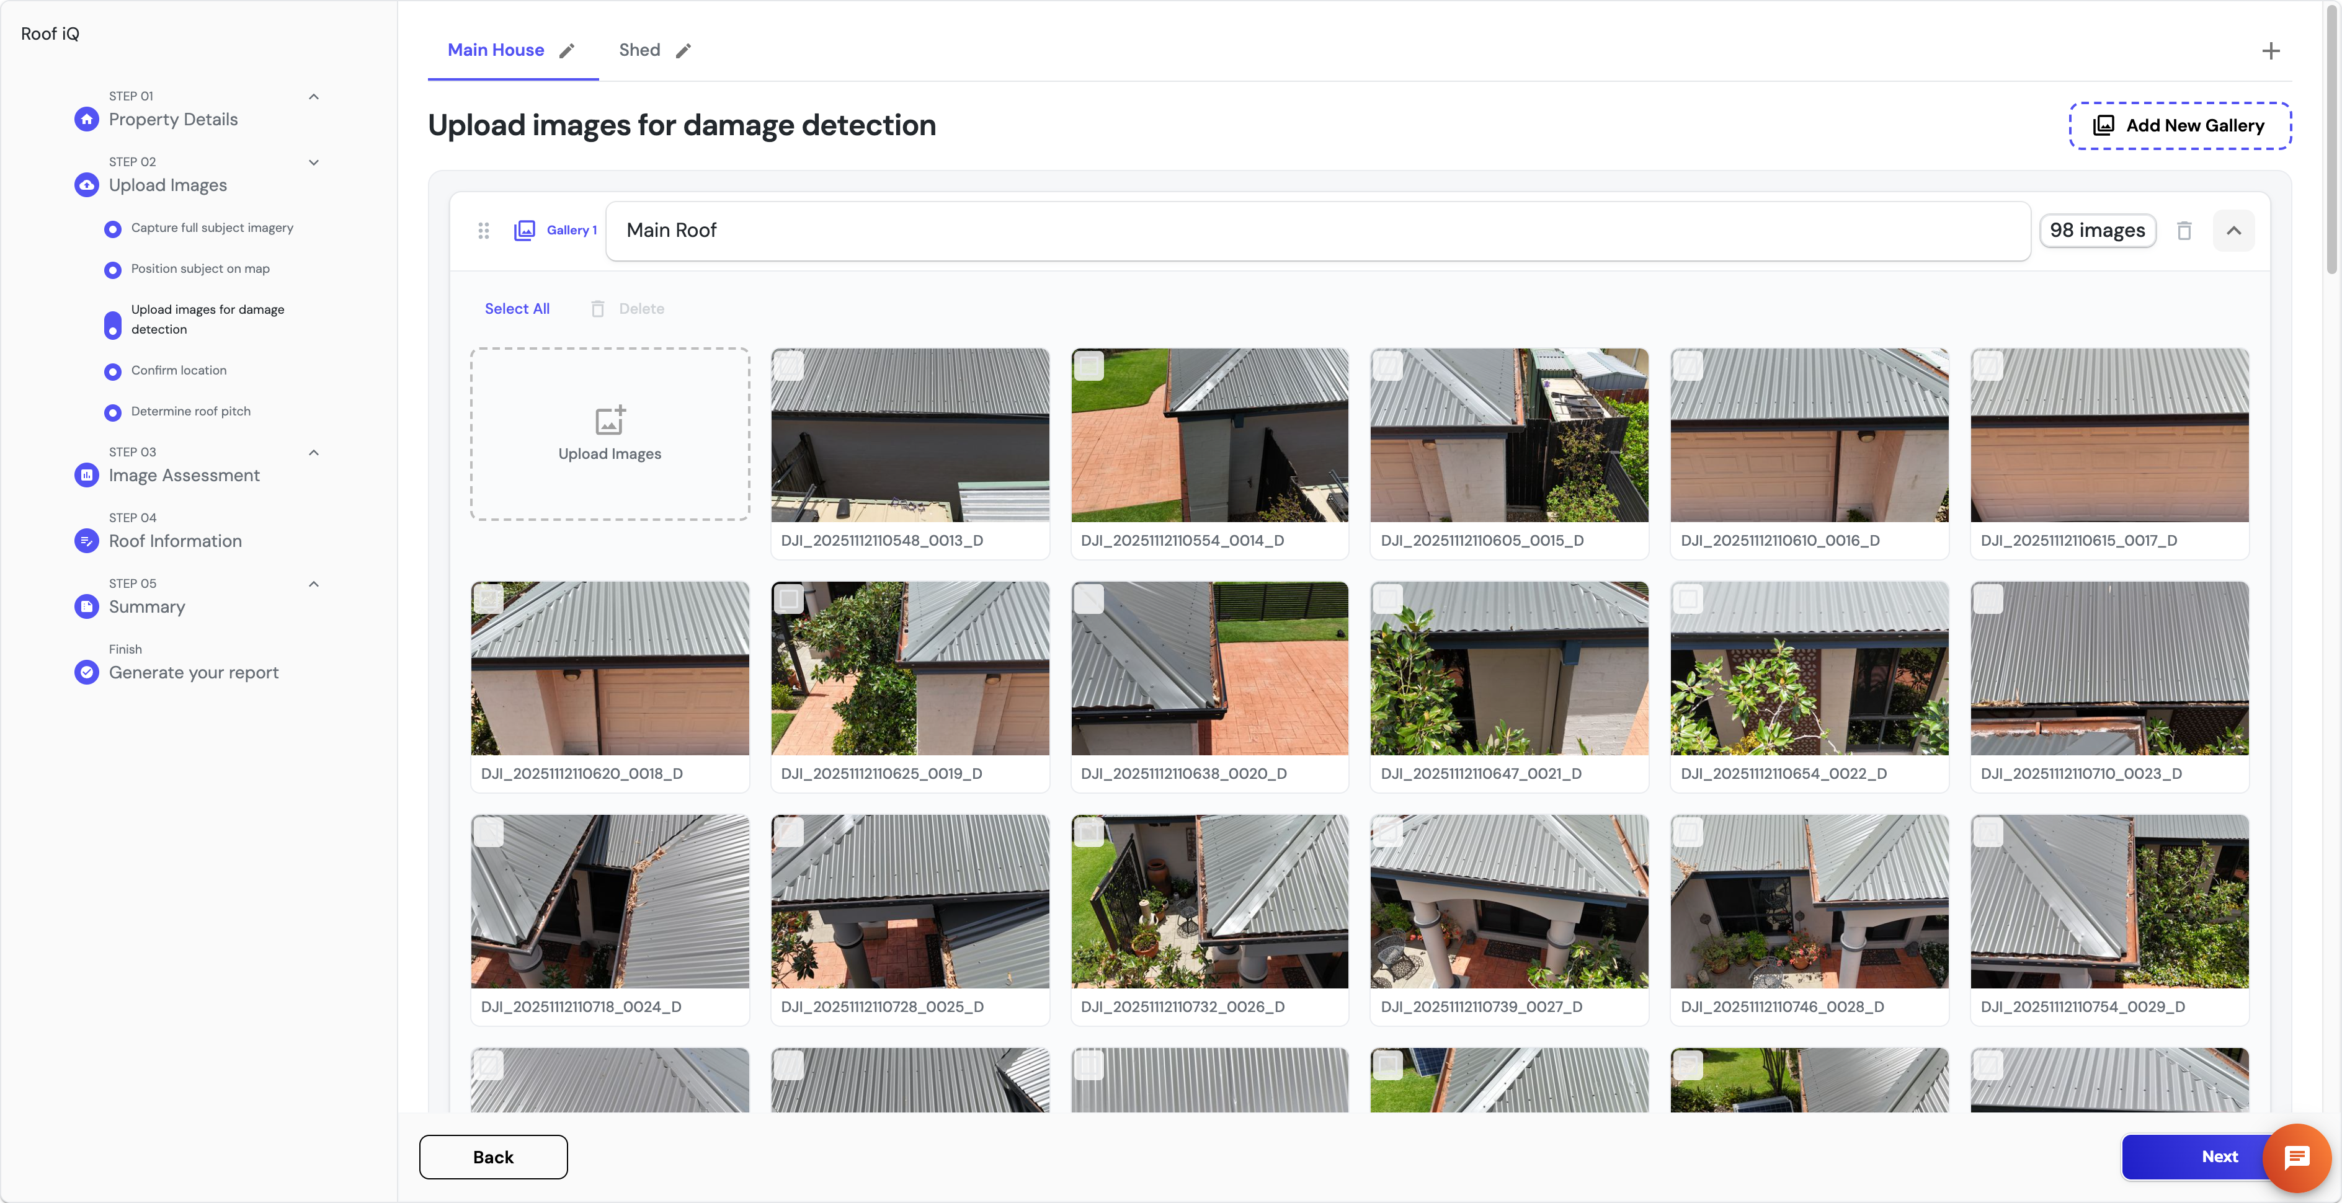The width and height of the screenshot is (2342, 1203).
Task: Click the Roof iQ logo text
Action: pos(50,33)
